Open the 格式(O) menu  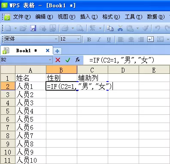coord(111,17)
